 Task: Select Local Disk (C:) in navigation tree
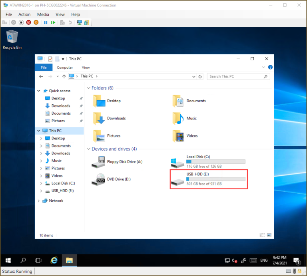point(63,183)
